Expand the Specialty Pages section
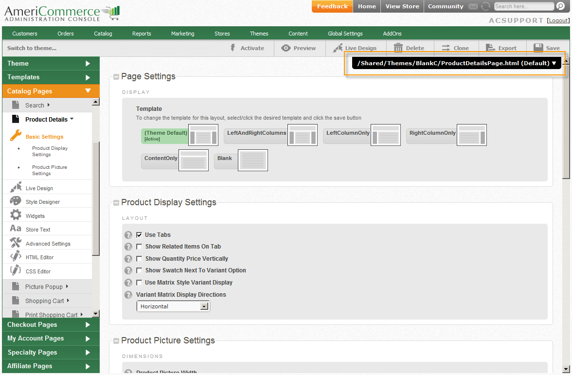The width and height of the screenshot is (572, 375). coord(51,352)
